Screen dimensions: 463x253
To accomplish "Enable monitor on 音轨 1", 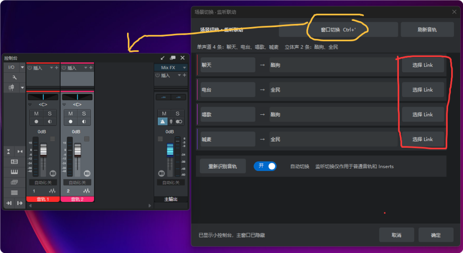I will tap(50, 122).
